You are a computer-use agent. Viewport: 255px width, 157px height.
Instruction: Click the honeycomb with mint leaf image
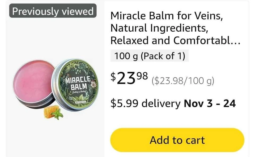(x=53, y=112)
